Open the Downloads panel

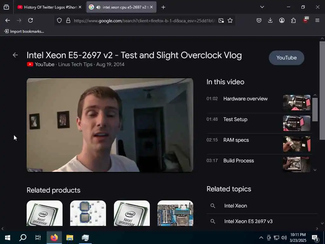click(270, 20)
